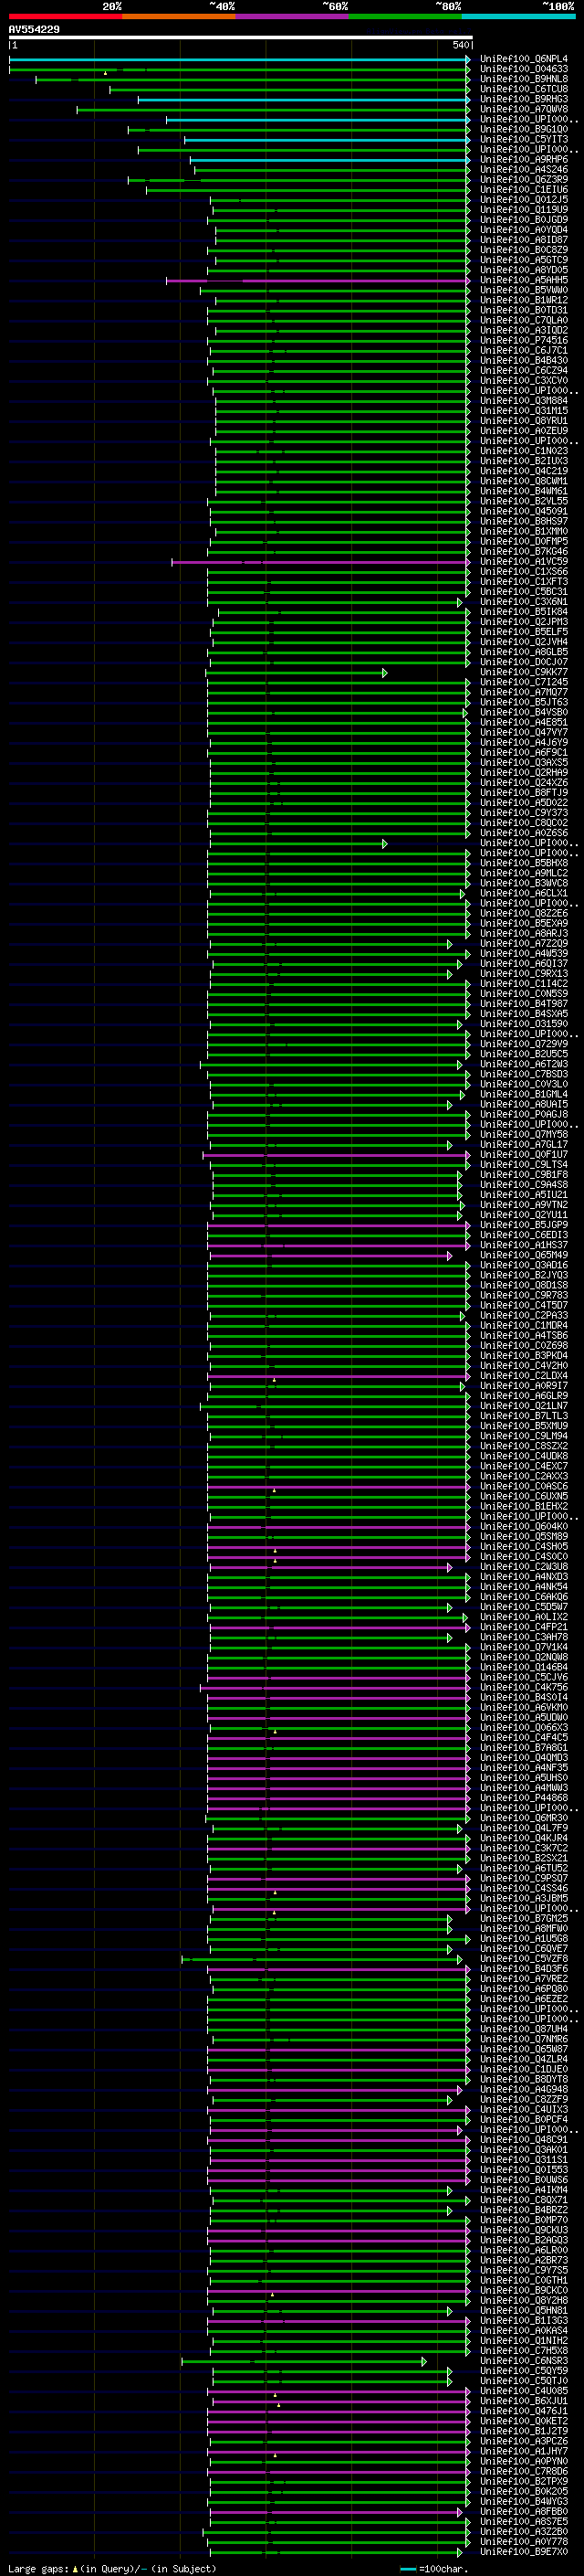Select the UniRef100_C0ASC6 label
This screenshot has width=584, height=2576.
pyautogui.click(x=523, y=1486)
